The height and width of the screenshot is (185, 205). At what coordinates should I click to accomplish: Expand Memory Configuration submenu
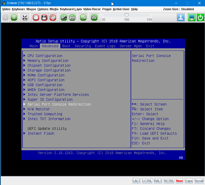[x=48, y=61]
